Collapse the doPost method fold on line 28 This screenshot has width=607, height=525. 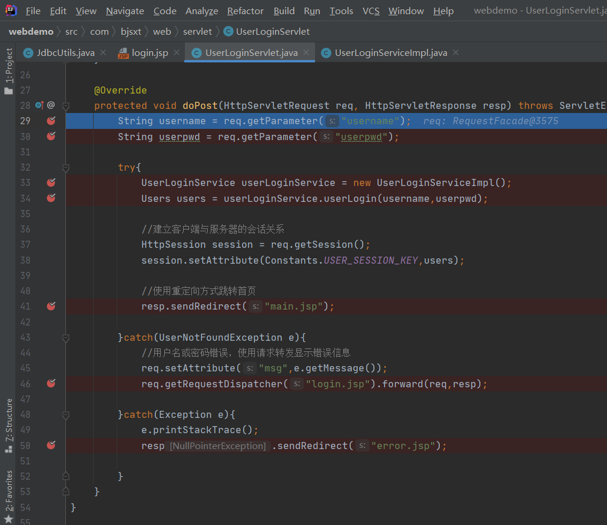point(66,105)
